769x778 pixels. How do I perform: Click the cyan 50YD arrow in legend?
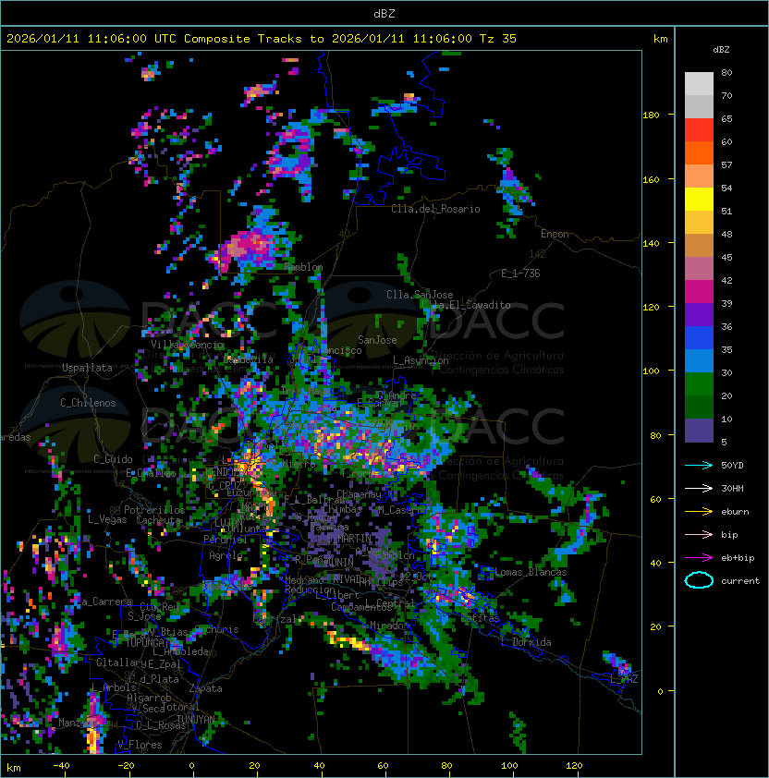[x=699, y=466]
